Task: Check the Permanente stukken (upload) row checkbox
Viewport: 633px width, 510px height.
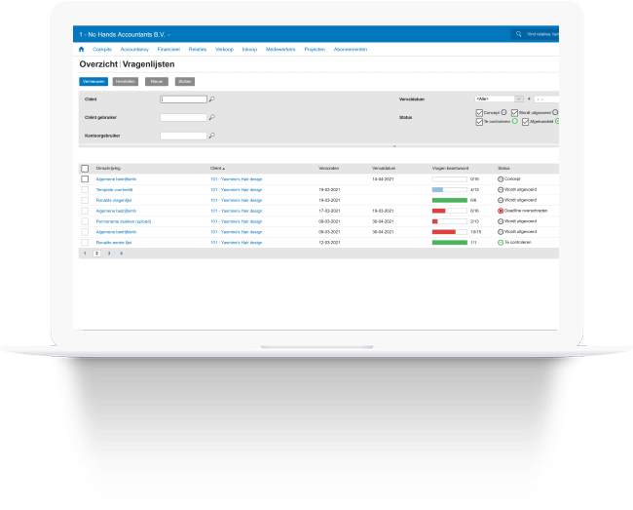Action: point(85,221)
